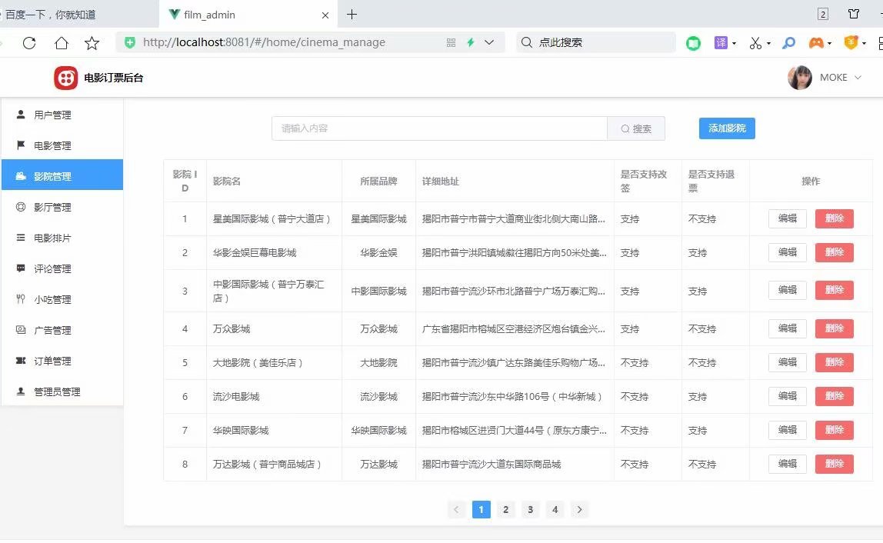The width and height of the screenshot is (883, 543).
Task: Click the 请输入内容 search input field
Action: [x=438, y=128]
